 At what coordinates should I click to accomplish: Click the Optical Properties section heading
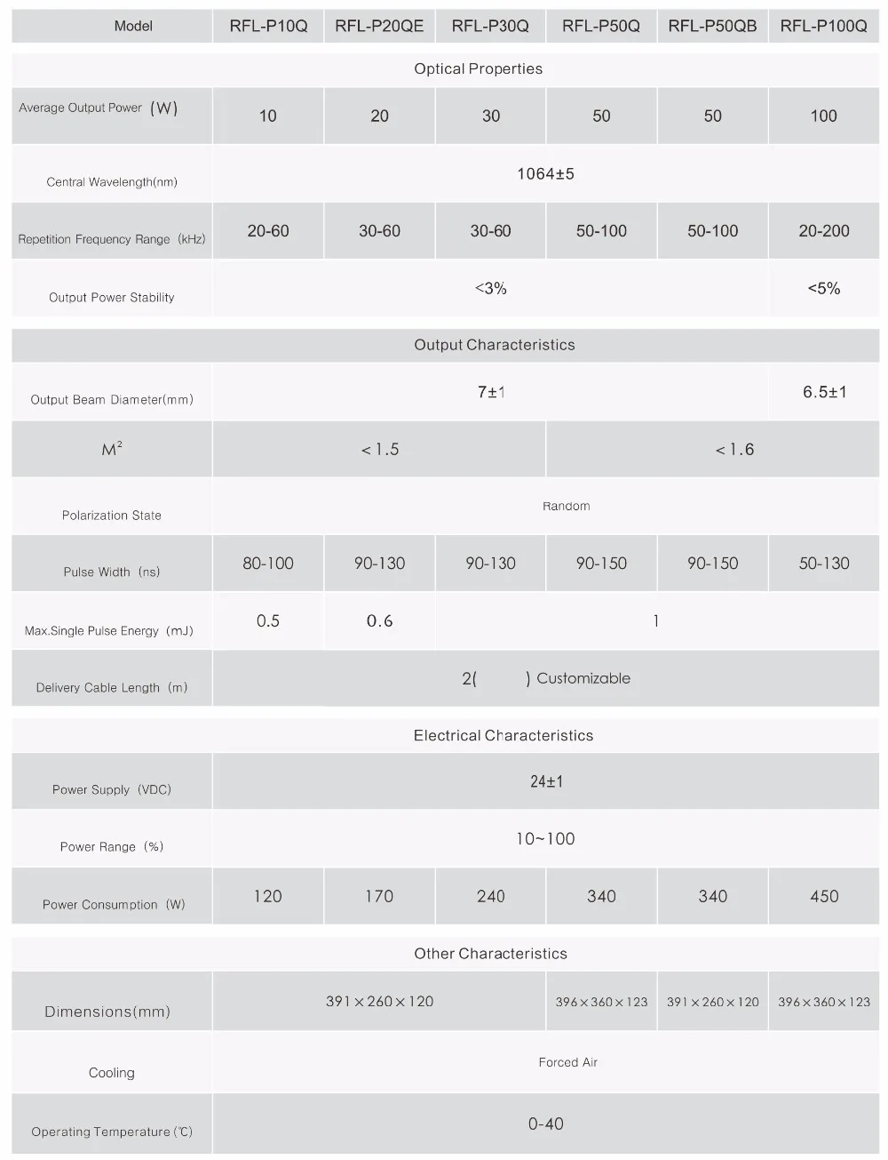click(x=478, y=69)
